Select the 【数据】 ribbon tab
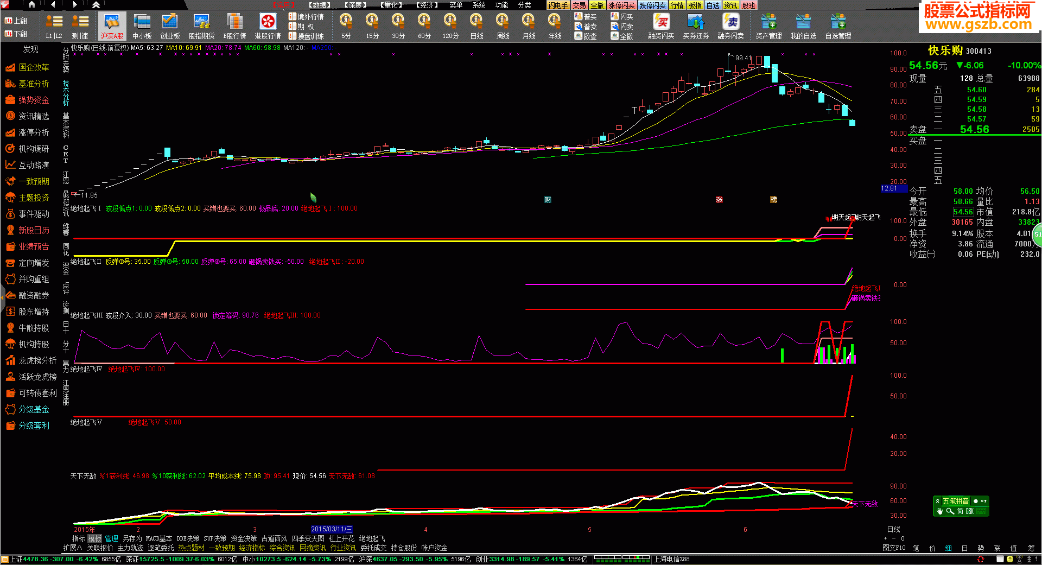This screenshot has width=1042, height=565. pos(320,5)
